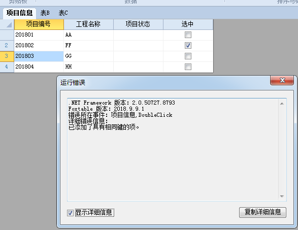Select row header number 4
Image resolution: width=298 pixels, height=230 pixels.
[x=7, y=67]
